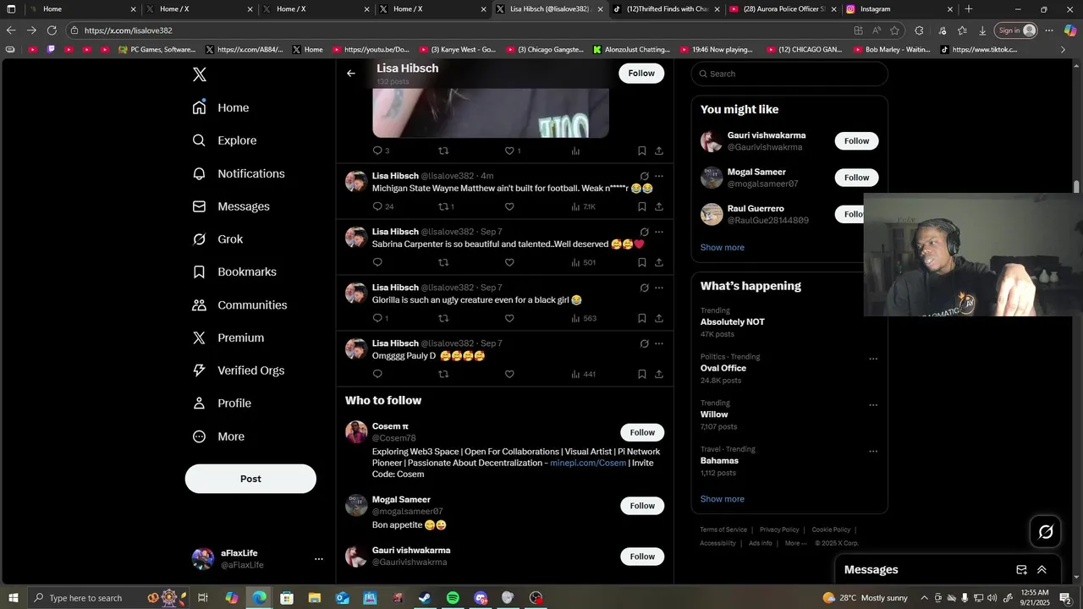This screenshot has width=1083, height=609.
Task: Open more options on the Glorilla post
Action: point(659,288)
